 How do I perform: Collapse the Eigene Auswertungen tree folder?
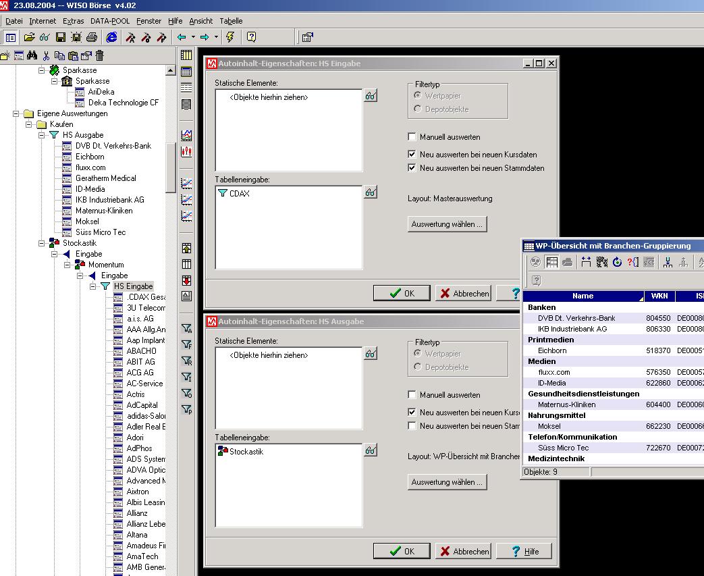click(x=16, y=113)
